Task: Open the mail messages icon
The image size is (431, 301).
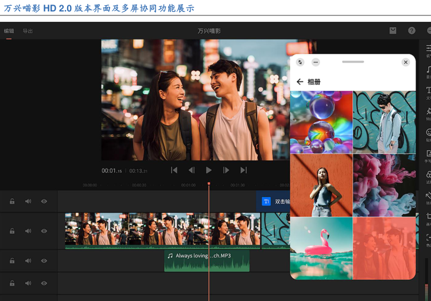Action: 393,31
